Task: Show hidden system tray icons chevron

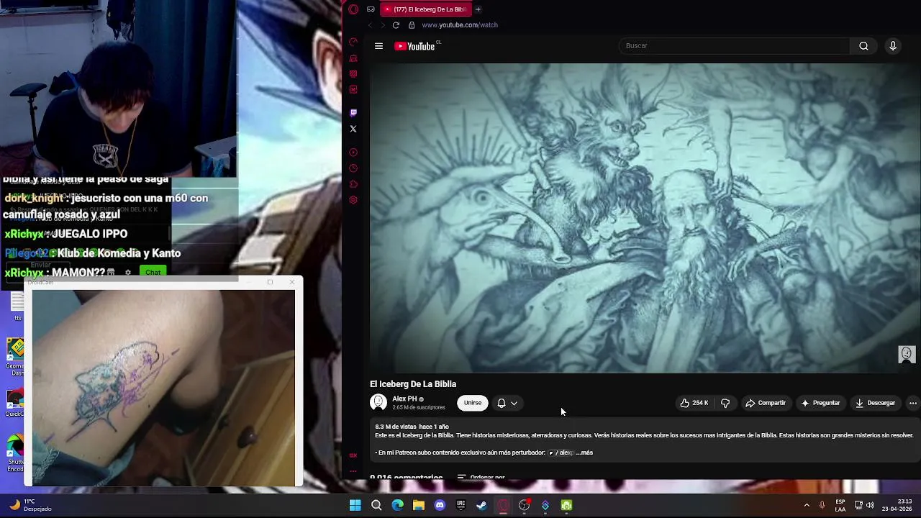Action: tap(807, 505)
